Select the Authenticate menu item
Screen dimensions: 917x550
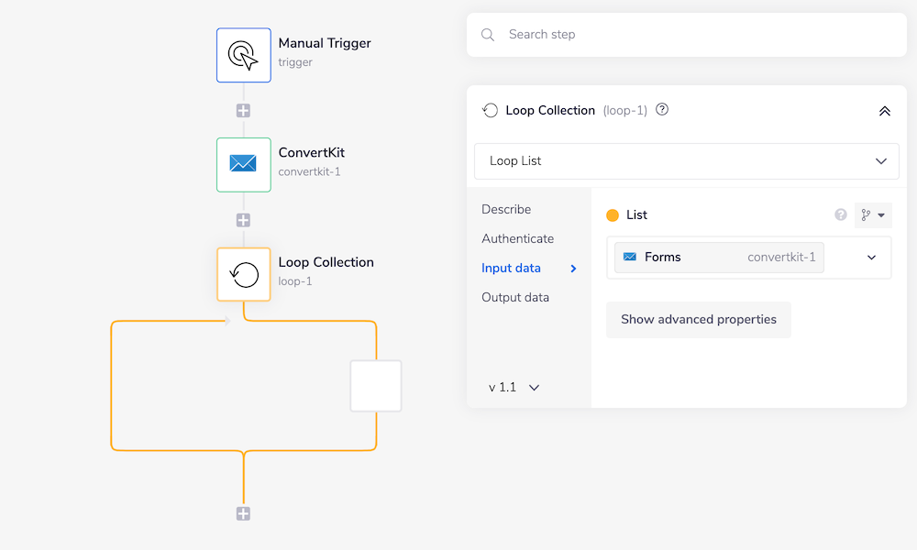point(517,238)
